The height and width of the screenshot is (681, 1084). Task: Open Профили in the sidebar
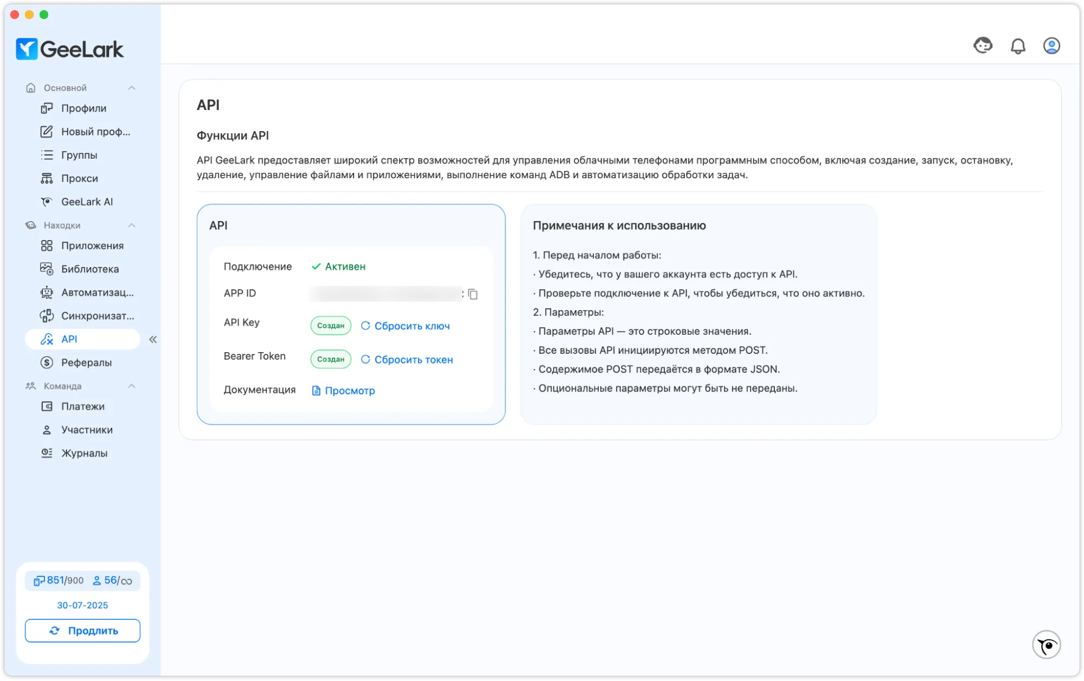(x=84, y=108)
